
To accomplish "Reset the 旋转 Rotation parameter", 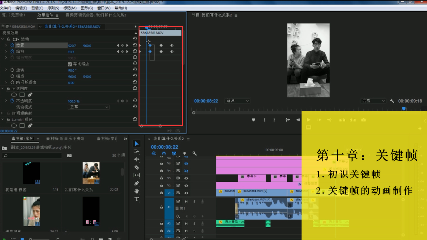I will pos(135,70).
